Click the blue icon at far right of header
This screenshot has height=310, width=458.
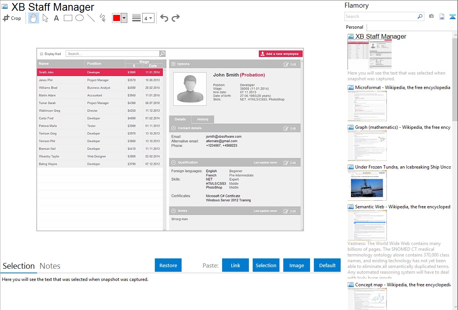click(452, 17)
